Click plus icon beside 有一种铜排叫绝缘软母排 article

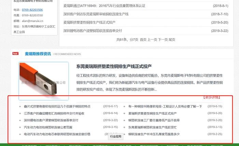[124, 107]
